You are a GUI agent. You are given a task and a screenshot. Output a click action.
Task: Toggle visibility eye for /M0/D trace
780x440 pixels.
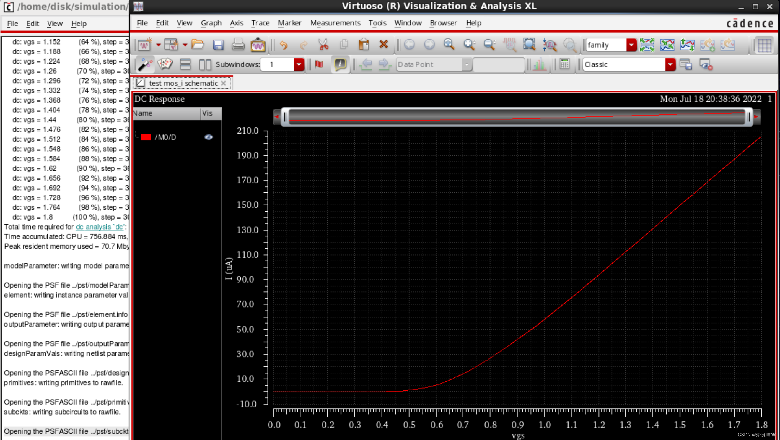(x=208, y=137)
